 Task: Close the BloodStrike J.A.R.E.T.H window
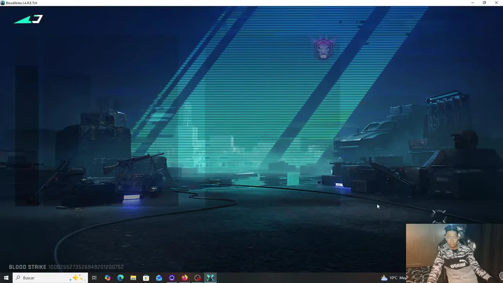tap(496, 3)
